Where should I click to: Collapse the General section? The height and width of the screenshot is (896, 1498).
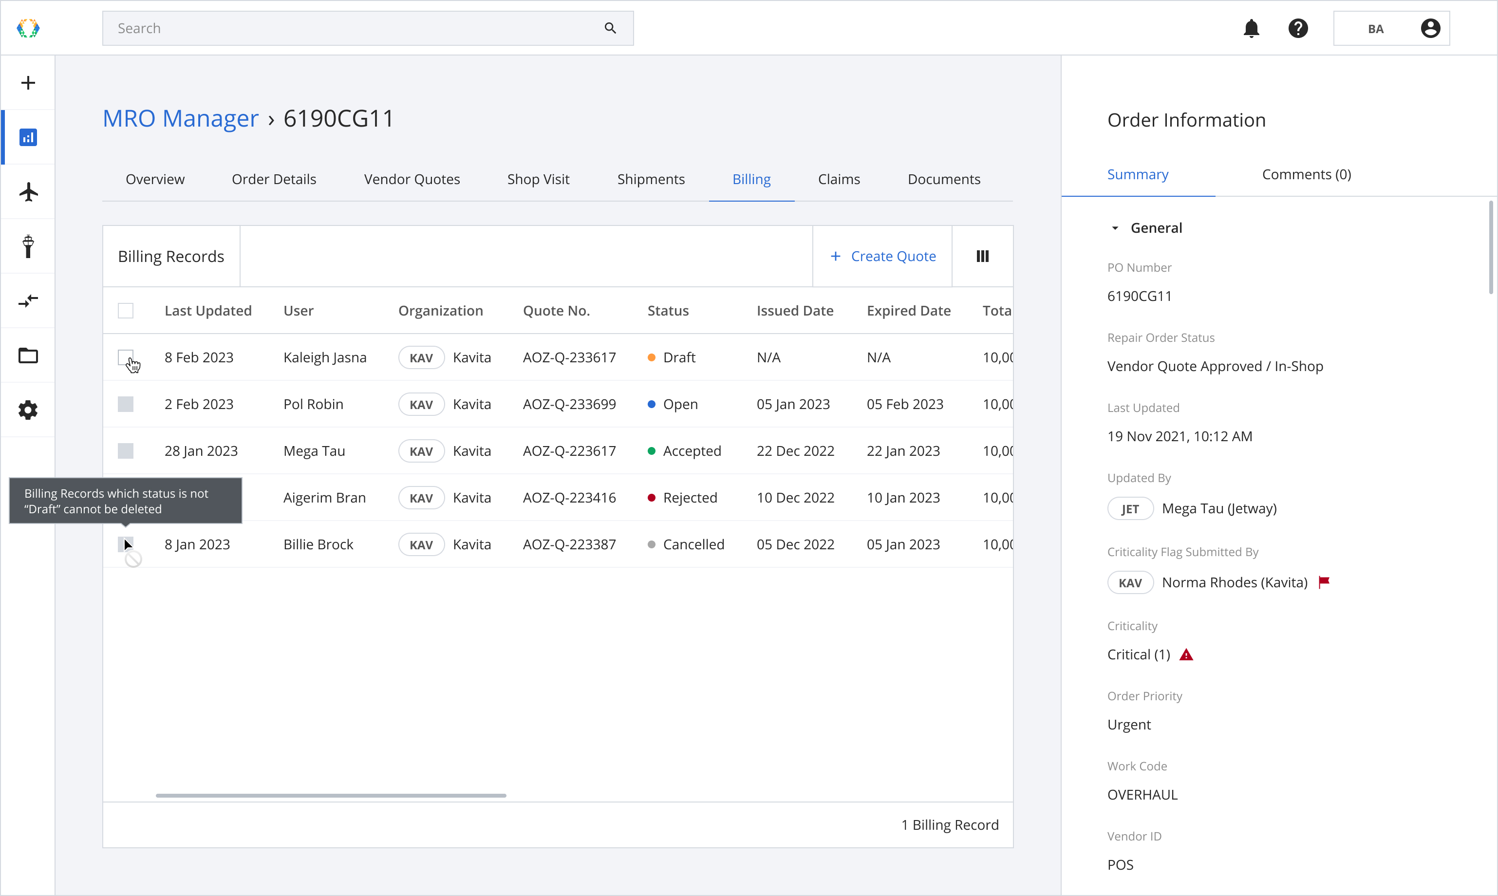click(x=1115, y=227)
